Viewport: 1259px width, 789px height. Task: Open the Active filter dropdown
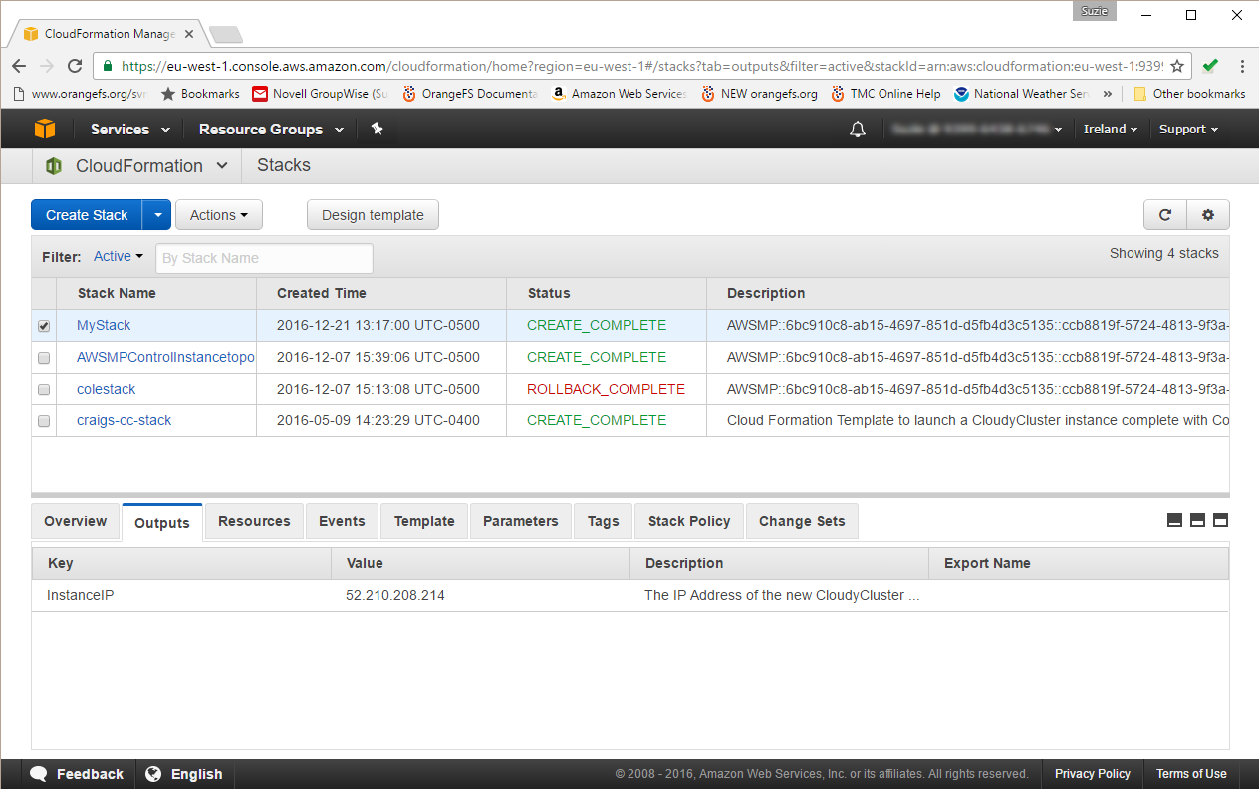point(118,256)
